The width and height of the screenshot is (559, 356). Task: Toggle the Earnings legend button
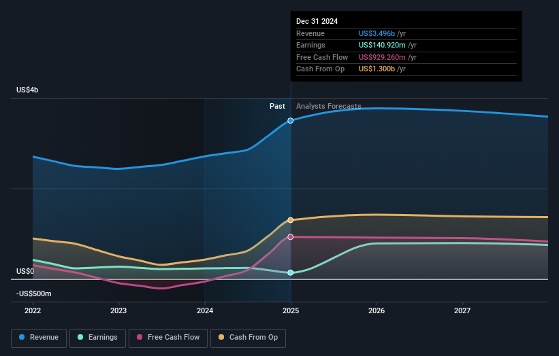(97, 338)
